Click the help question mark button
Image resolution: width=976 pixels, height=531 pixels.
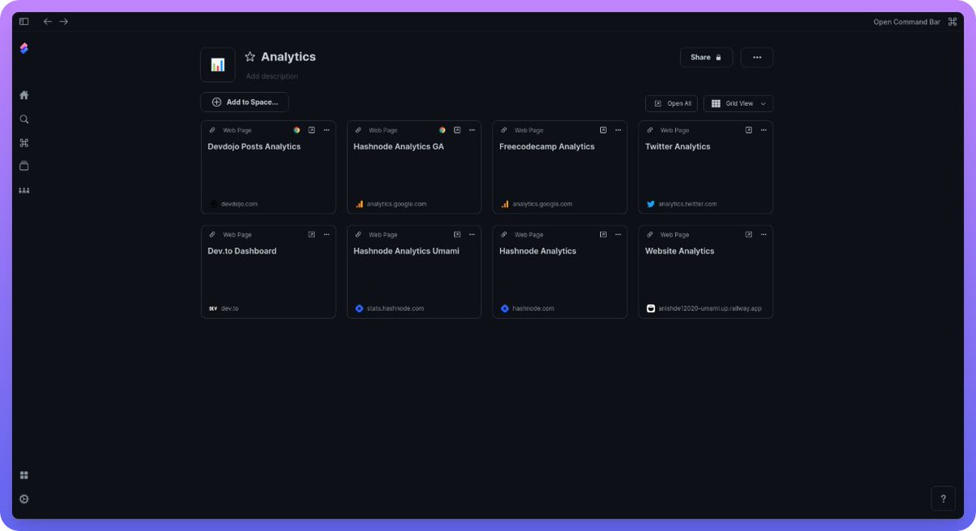[x=943, y=499]
